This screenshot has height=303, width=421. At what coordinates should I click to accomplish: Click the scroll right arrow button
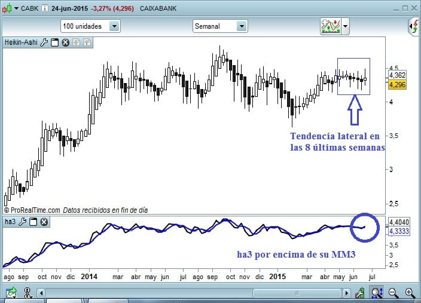[x=346, y=293]
